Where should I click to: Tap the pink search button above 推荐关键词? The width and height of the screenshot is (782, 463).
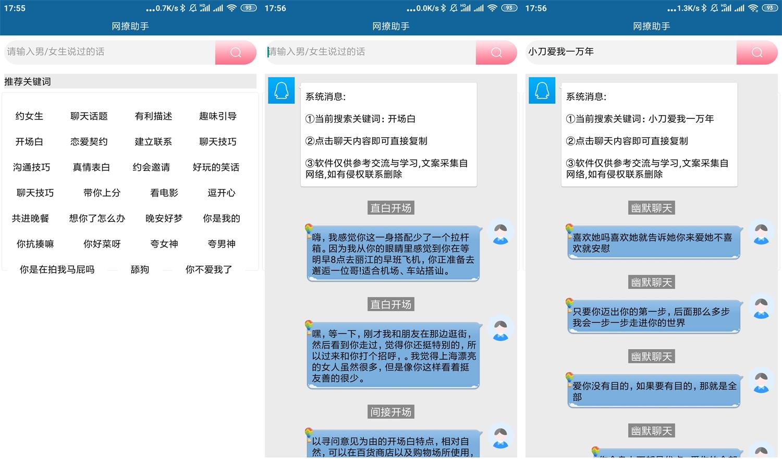235,52
